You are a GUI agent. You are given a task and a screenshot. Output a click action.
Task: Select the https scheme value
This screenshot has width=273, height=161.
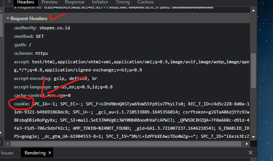41,53
